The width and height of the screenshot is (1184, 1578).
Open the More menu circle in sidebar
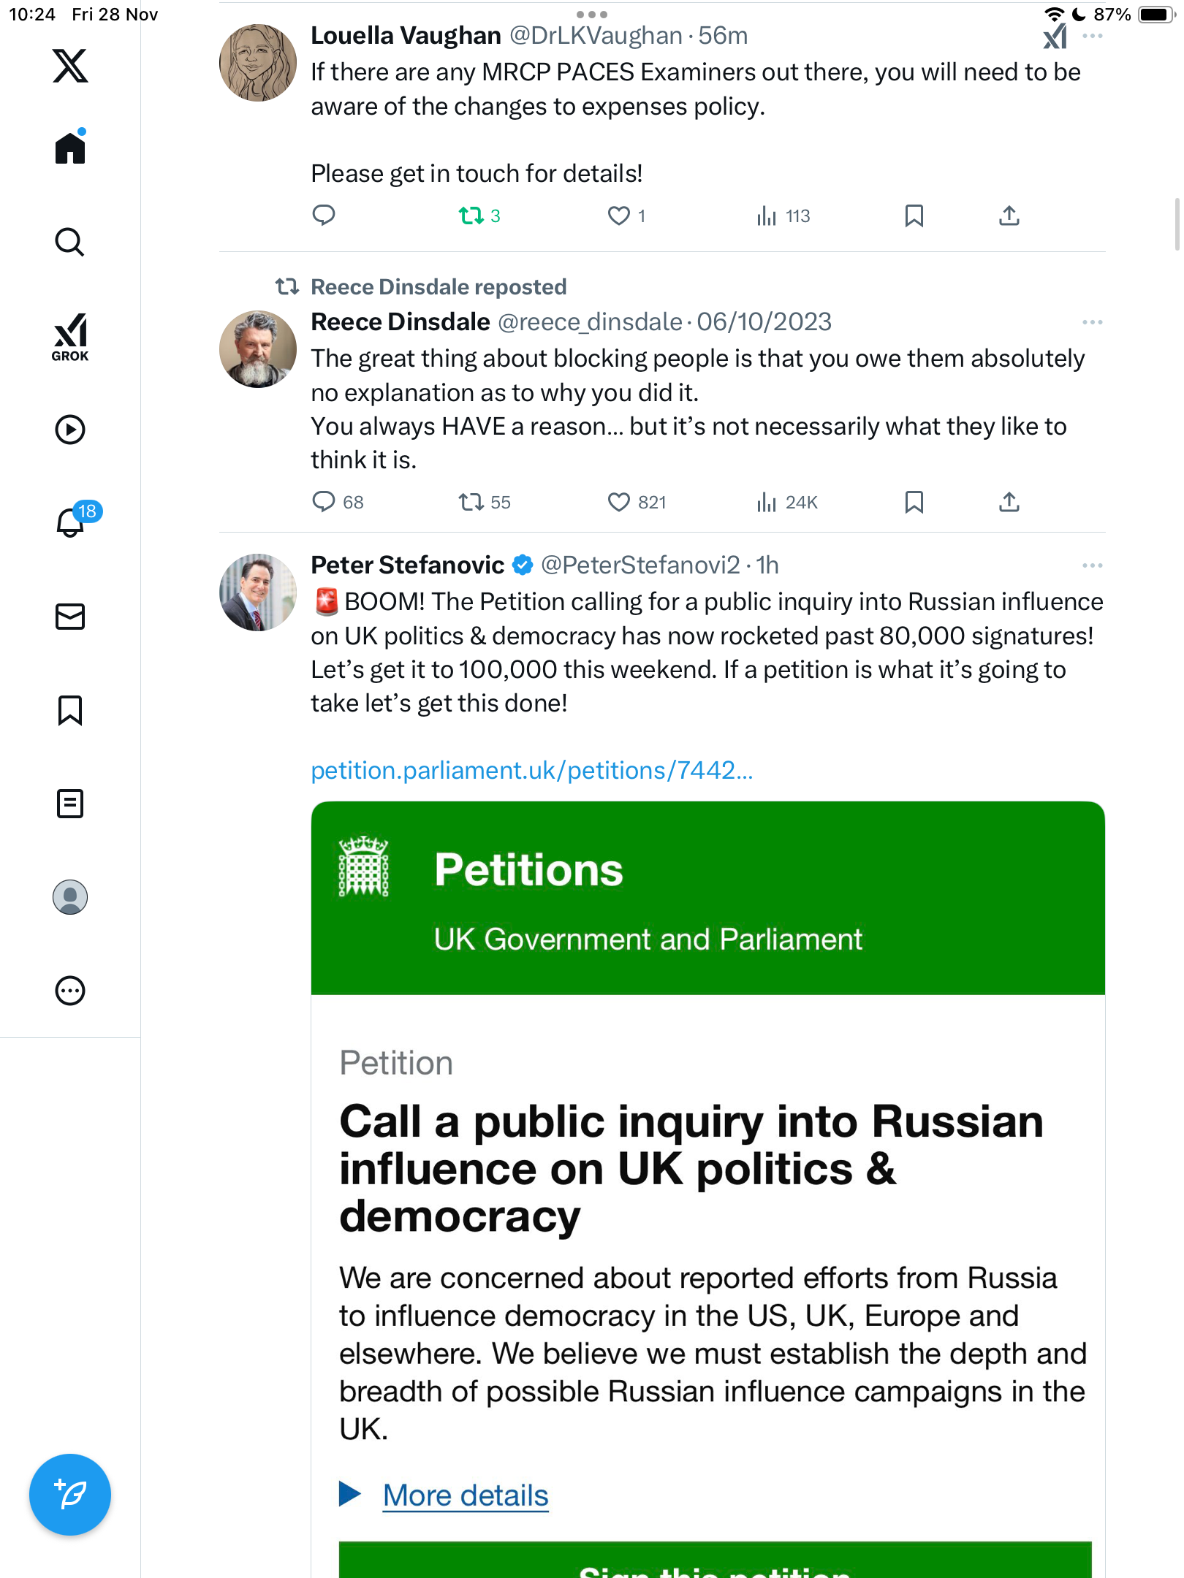70,991
